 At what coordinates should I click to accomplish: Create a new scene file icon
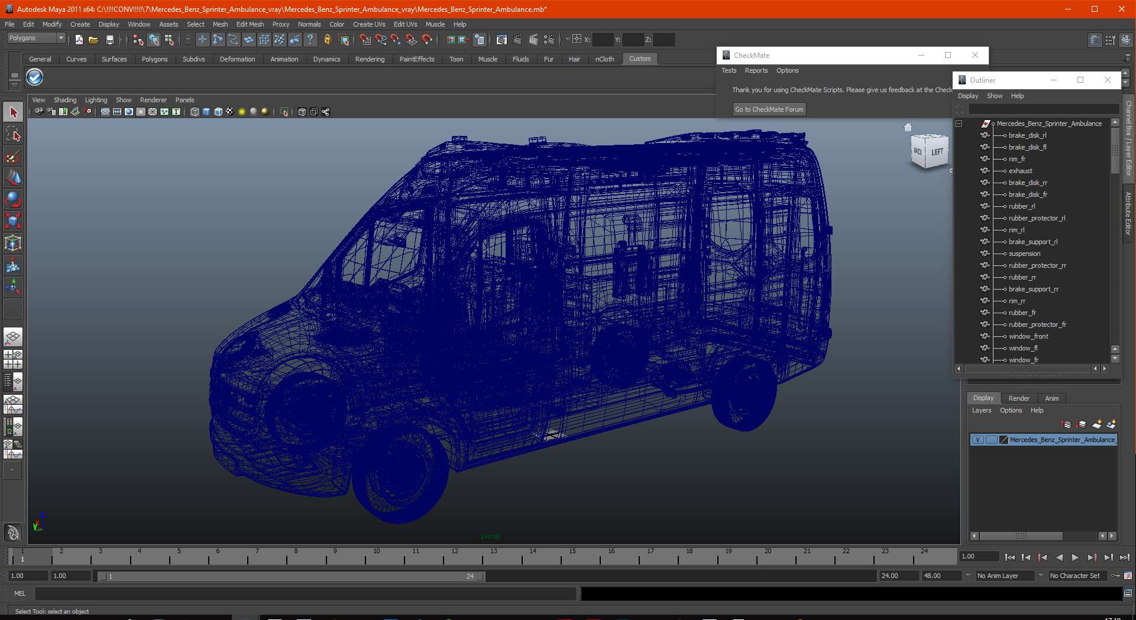(79, 40)
